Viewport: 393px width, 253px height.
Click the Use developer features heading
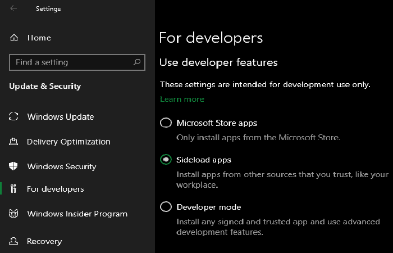coord(218,62)
